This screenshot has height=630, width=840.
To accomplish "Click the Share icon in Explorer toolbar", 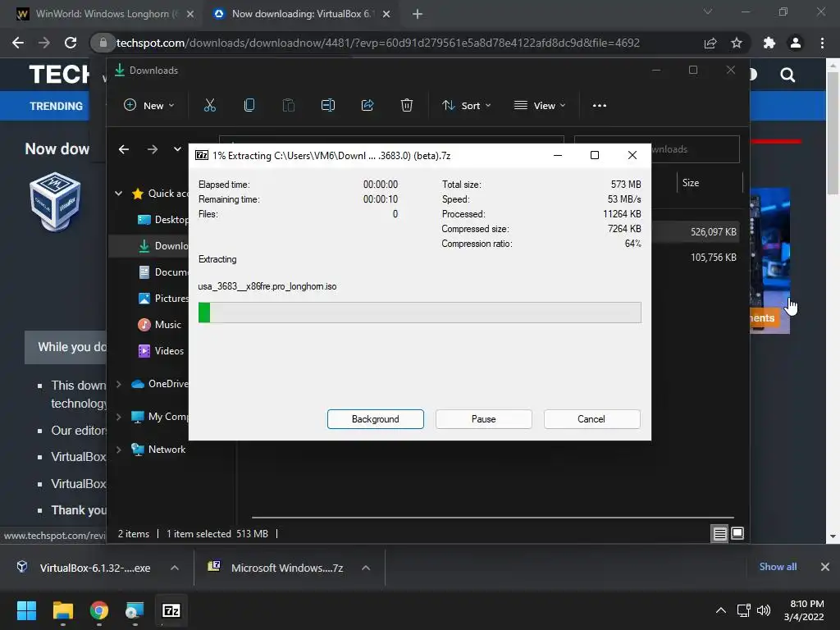I will pos(367,106).
